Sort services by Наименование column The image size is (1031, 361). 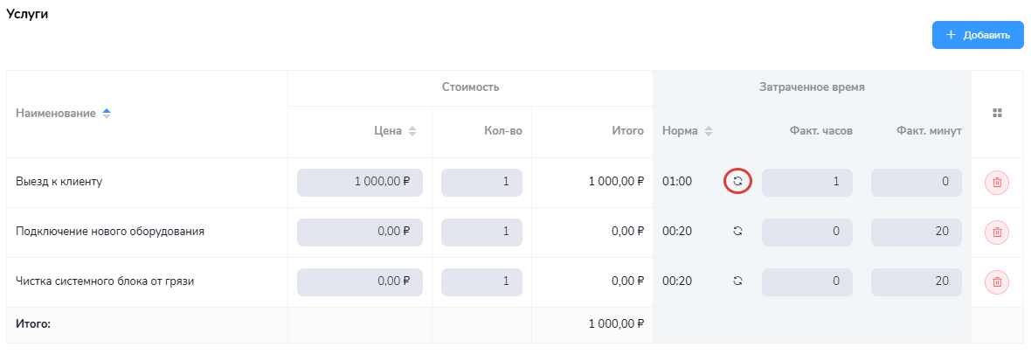(x=107, y=114)
